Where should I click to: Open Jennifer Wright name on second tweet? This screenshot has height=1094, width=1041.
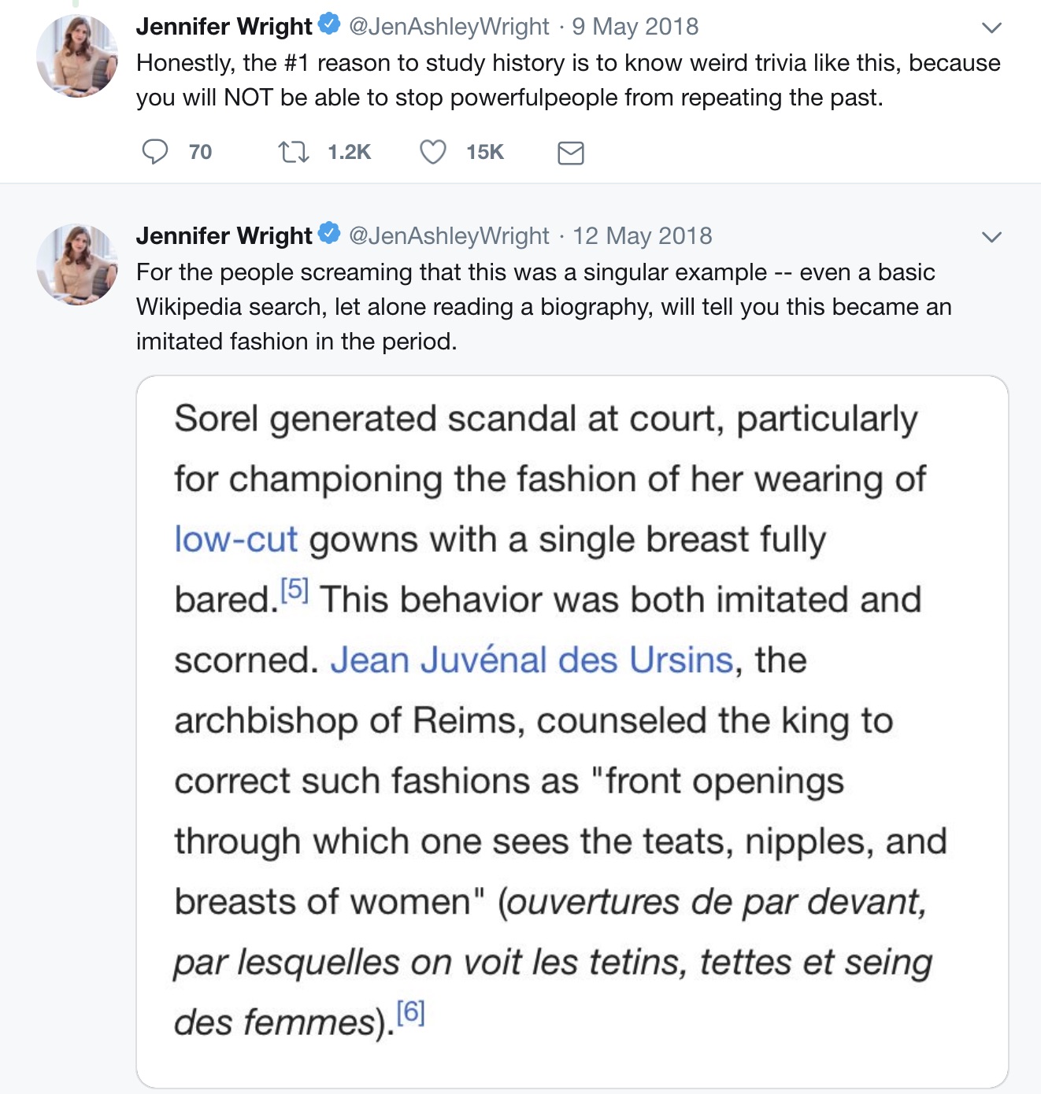(224, 235)
